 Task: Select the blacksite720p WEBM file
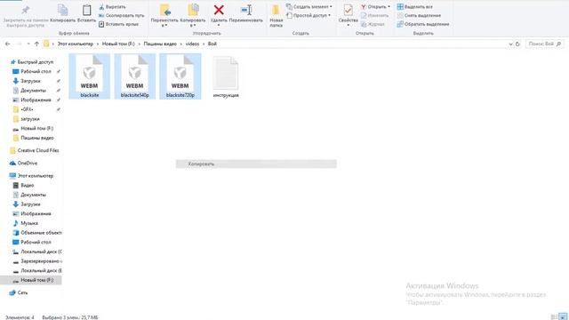tap(180, 76)
